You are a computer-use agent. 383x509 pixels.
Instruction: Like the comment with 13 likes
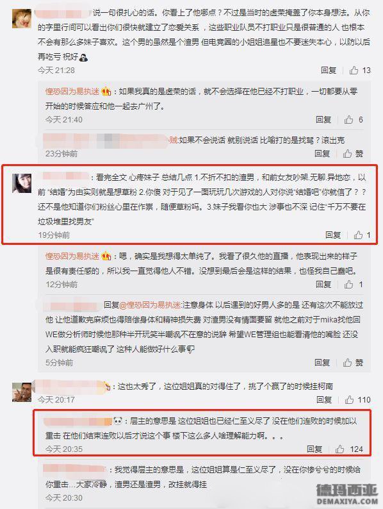click(360, 70)
